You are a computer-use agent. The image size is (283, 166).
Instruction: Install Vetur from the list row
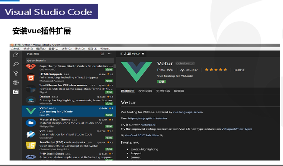(x=109, y=115)
